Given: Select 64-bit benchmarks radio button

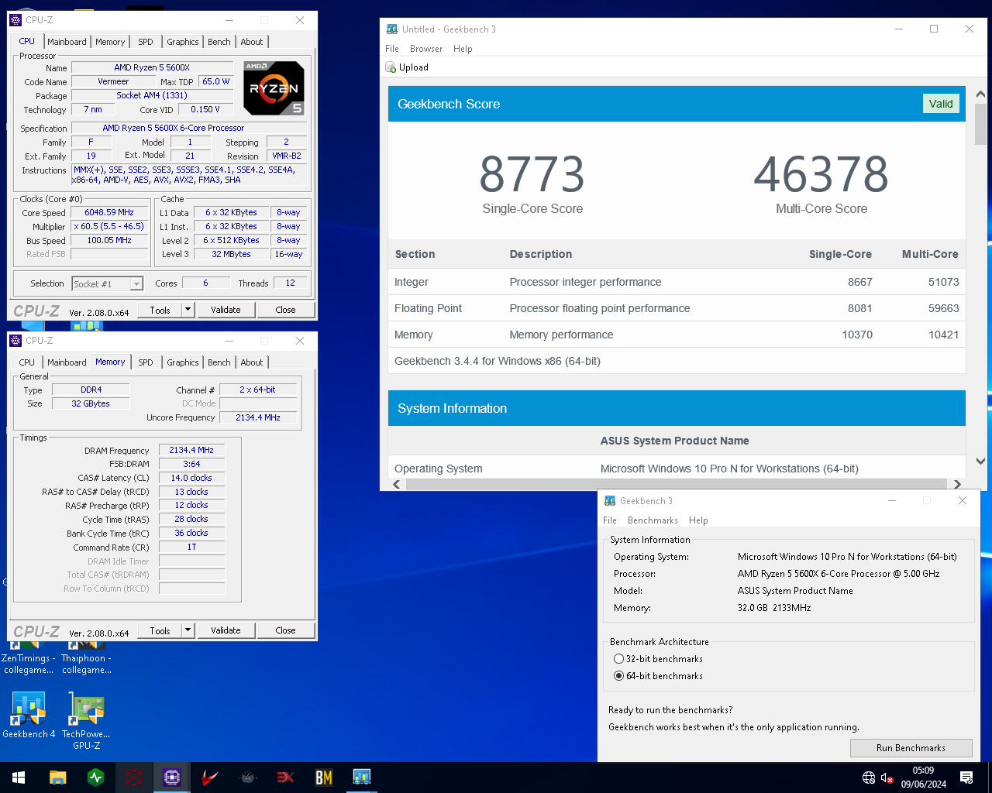Looking at the screenshot, I should [x=618, y=676].
